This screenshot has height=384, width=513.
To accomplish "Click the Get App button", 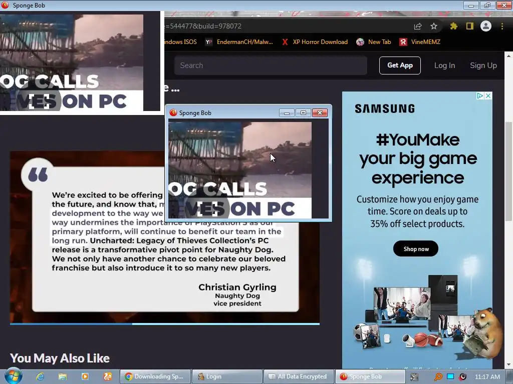I will click(x=400, y=65).
